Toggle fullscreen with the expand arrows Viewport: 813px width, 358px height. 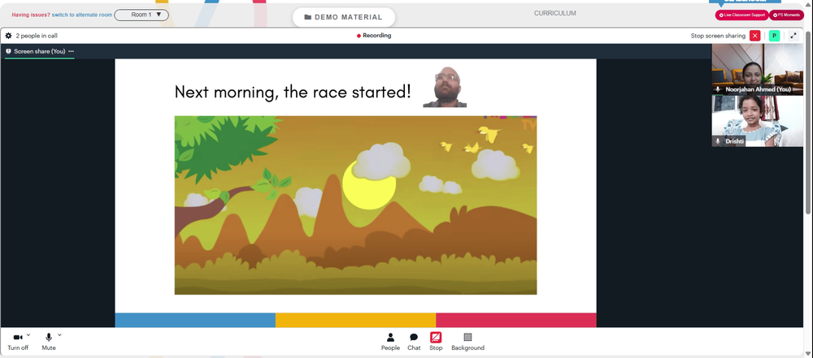pos(793,36)
